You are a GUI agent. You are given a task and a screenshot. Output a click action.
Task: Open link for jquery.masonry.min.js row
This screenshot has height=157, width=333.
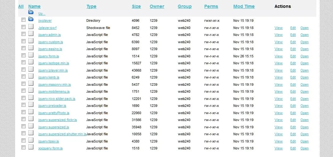(304, 85)
